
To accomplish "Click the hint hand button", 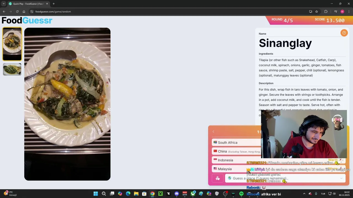I will 218,178.
